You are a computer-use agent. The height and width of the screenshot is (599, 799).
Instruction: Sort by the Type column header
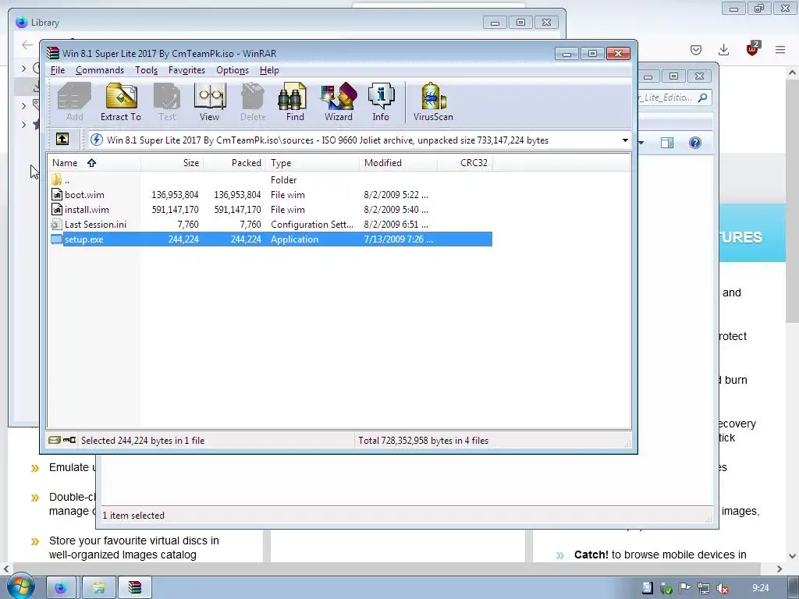(x=312, y=163)
